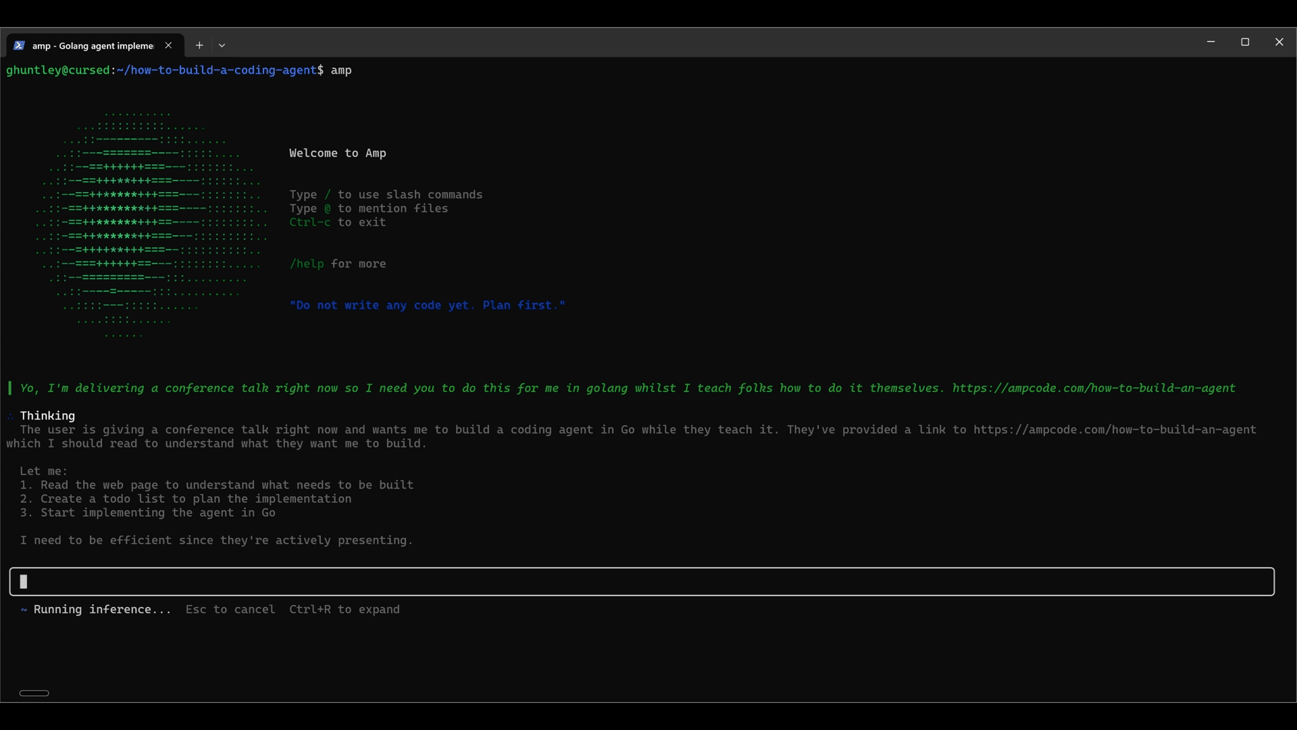Click the spinner icon beside Thinking
1297x730 pixels.
11,416
